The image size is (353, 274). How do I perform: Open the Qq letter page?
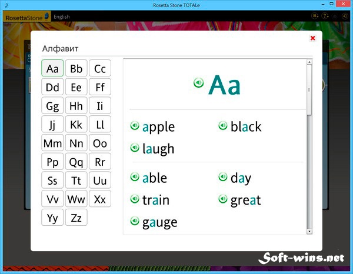pyautogui.click(x=76, y=162)
